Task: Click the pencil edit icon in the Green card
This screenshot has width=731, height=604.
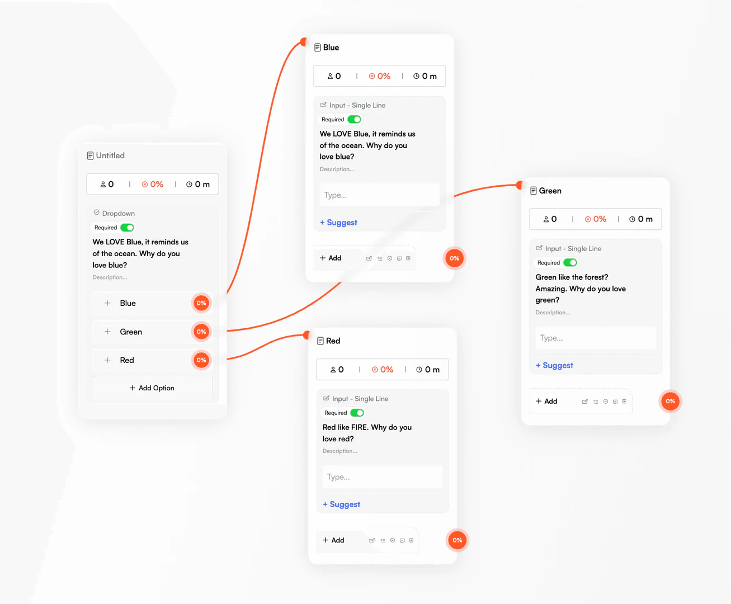Action: coord(585,401)
